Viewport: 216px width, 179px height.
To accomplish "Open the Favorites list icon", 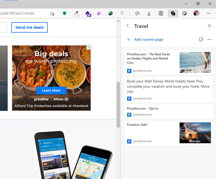I will (137, 13).
